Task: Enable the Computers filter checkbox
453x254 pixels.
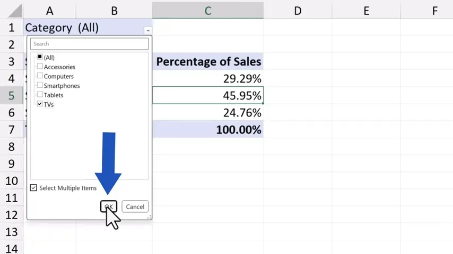Action: 40,76
